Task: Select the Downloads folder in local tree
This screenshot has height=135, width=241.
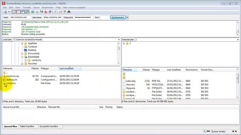Action: (x=34, y=57)
